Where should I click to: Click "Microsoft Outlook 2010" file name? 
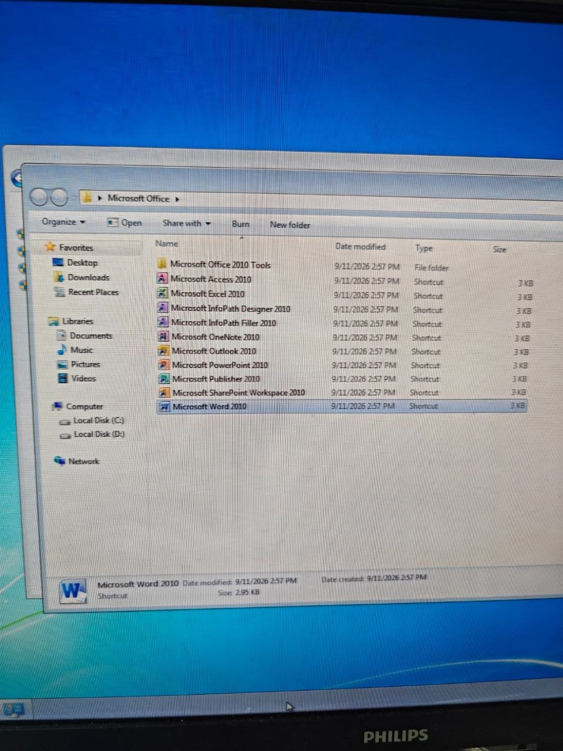214,351
